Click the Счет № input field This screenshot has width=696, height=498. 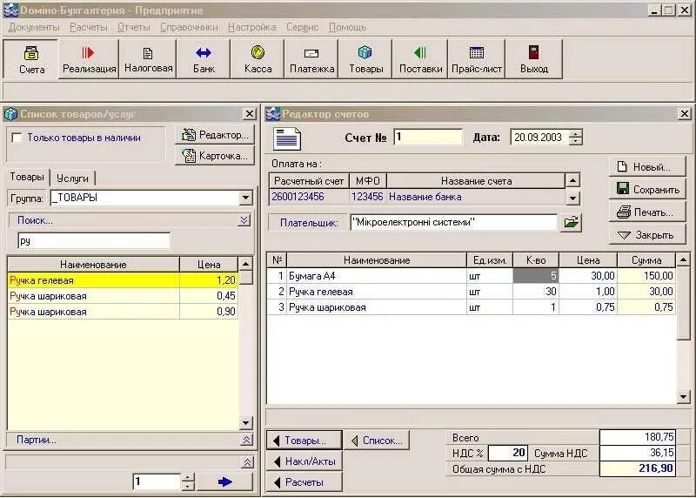click(x=428, y=138)
